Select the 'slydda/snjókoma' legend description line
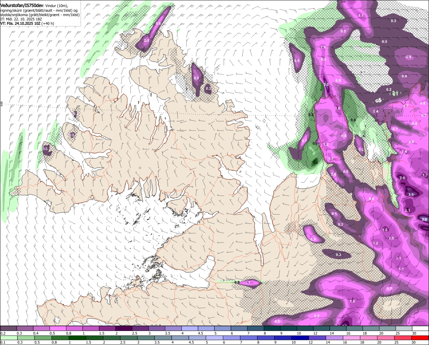429x345 pixels. pos(40,15)
